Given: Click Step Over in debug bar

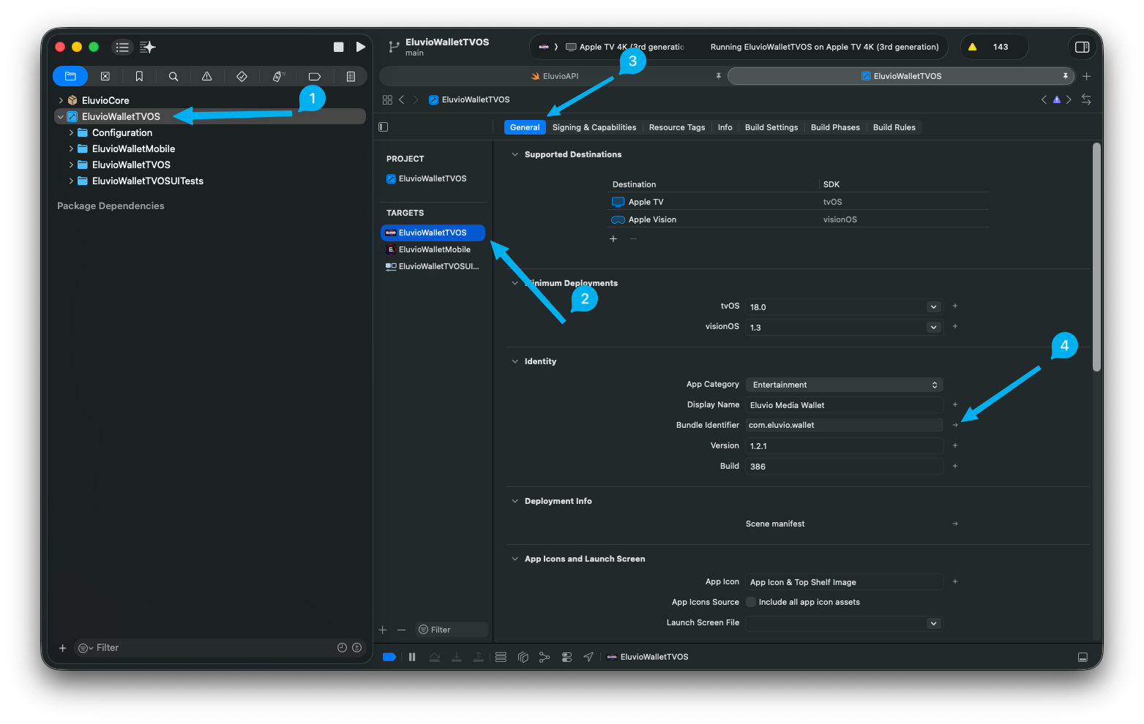Looking at the screenshot, I should coord(435,657).
